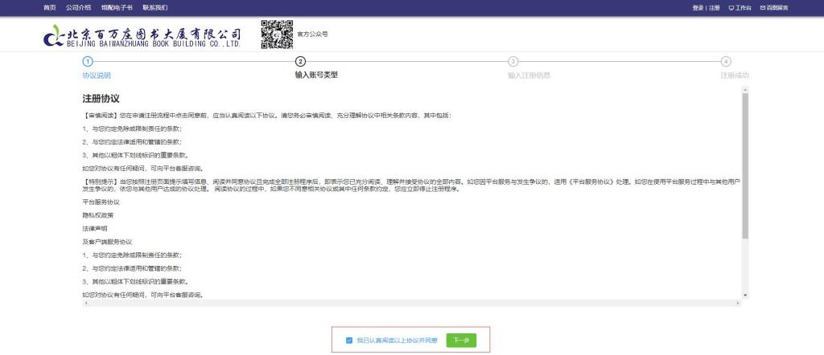Open 馆配电子书 in the top navigation

[113, 7]
